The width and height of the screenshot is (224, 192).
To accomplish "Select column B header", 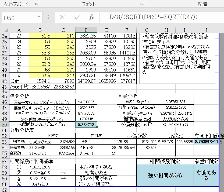I will pyautogui.click(x=40, y=30).
